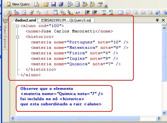Go to next bookmark icon

[135, 13]
